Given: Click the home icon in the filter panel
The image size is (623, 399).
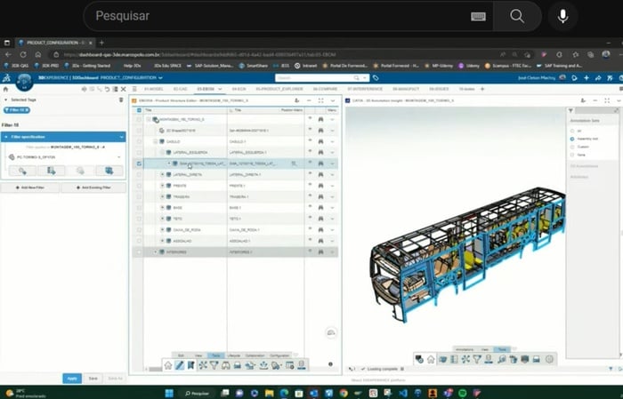Looking at the screenshot, I should (x=5, y=89).
